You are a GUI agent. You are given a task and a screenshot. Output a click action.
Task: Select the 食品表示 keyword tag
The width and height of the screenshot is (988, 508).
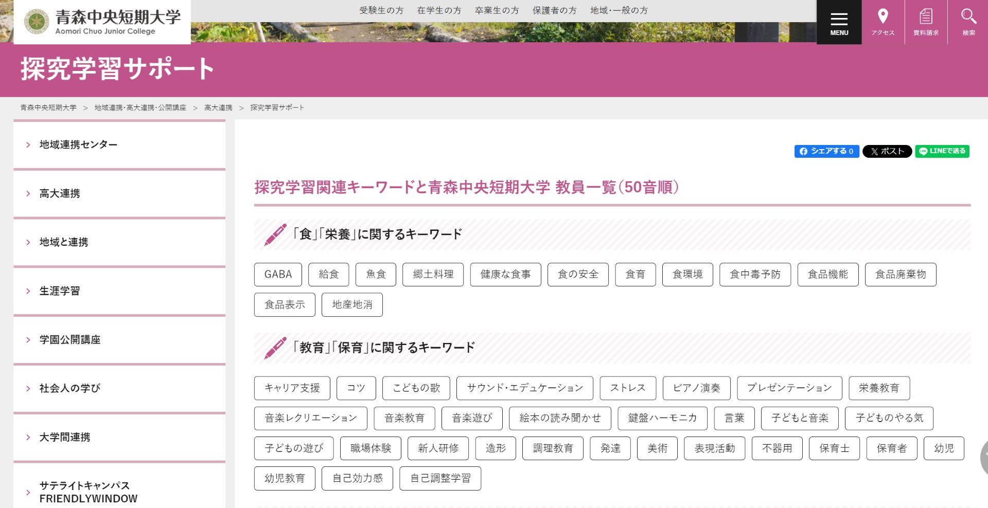tap(285, 305)
